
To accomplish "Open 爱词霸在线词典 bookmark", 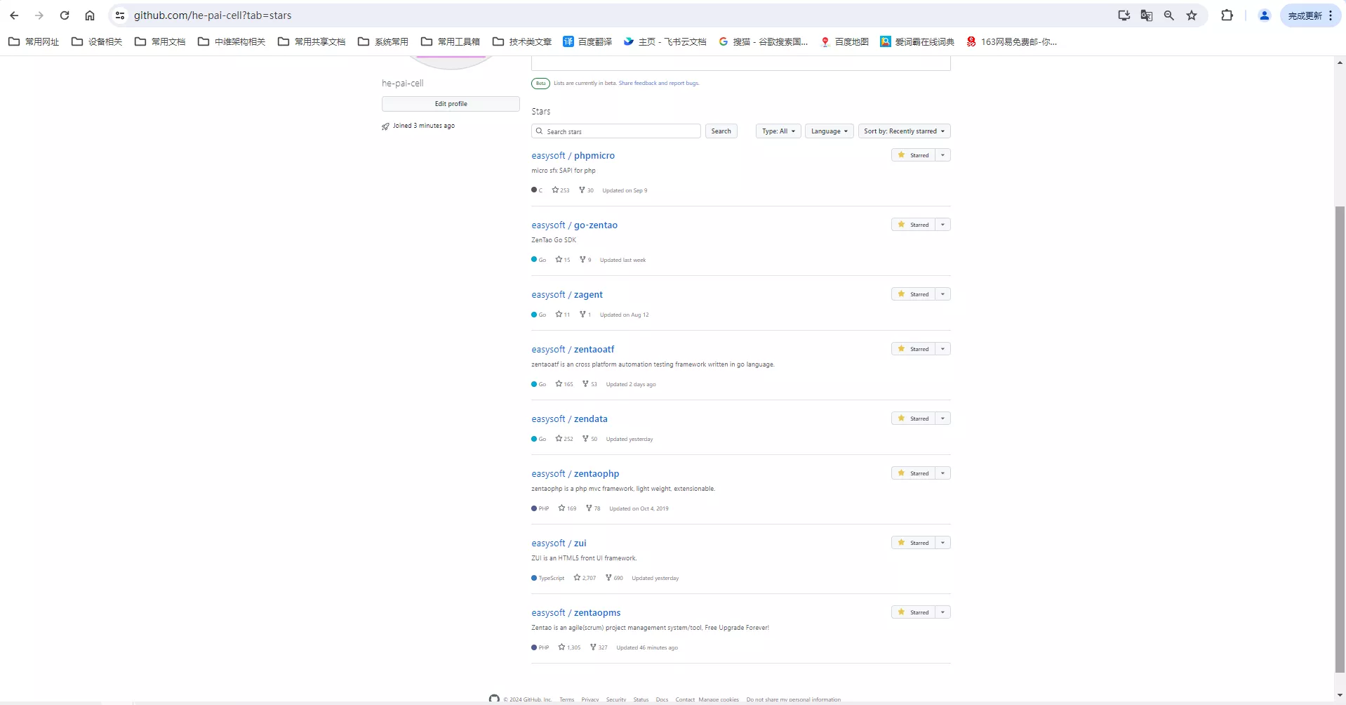I will [917, 41].
